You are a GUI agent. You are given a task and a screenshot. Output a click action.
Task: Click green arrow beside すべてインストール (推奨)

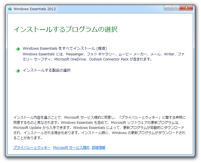pos(18,49)
